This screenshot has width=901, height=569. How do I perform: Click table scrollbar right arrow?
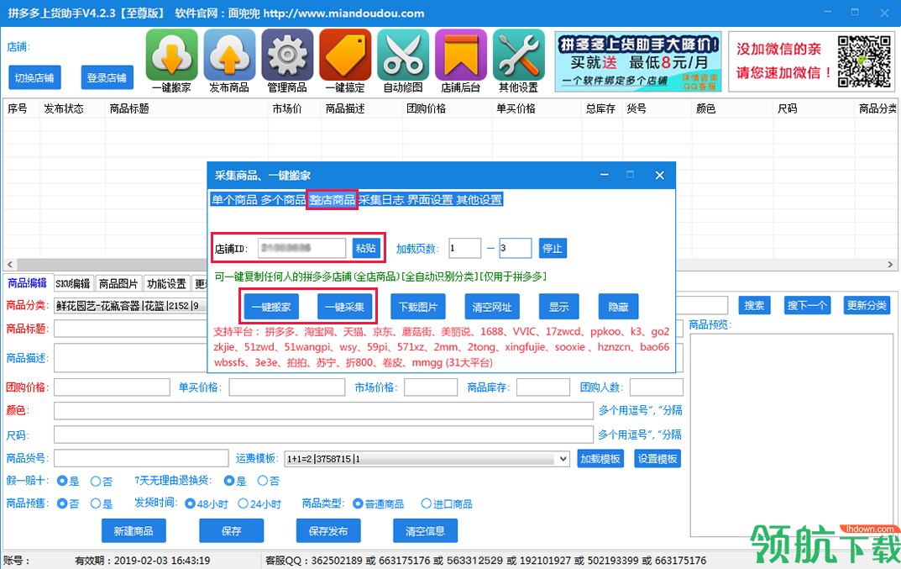tap(890, 265)
